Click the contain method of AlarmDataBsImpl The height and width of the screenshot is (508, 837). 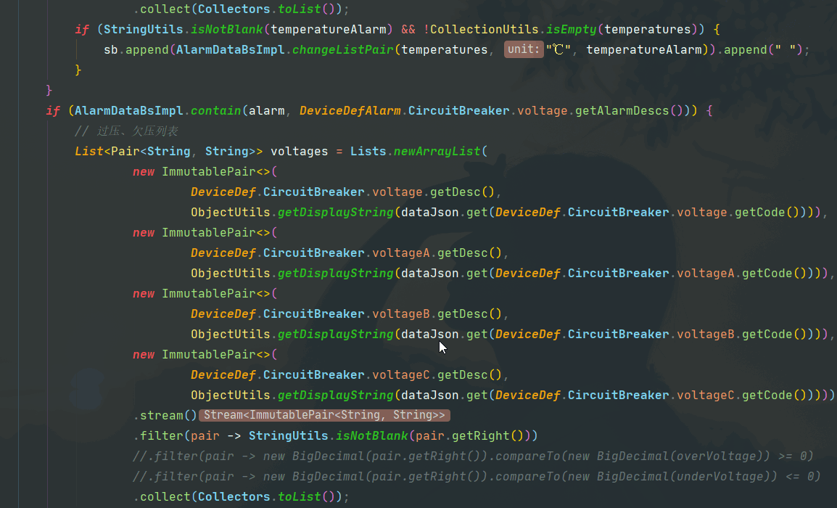pos(215,110)
